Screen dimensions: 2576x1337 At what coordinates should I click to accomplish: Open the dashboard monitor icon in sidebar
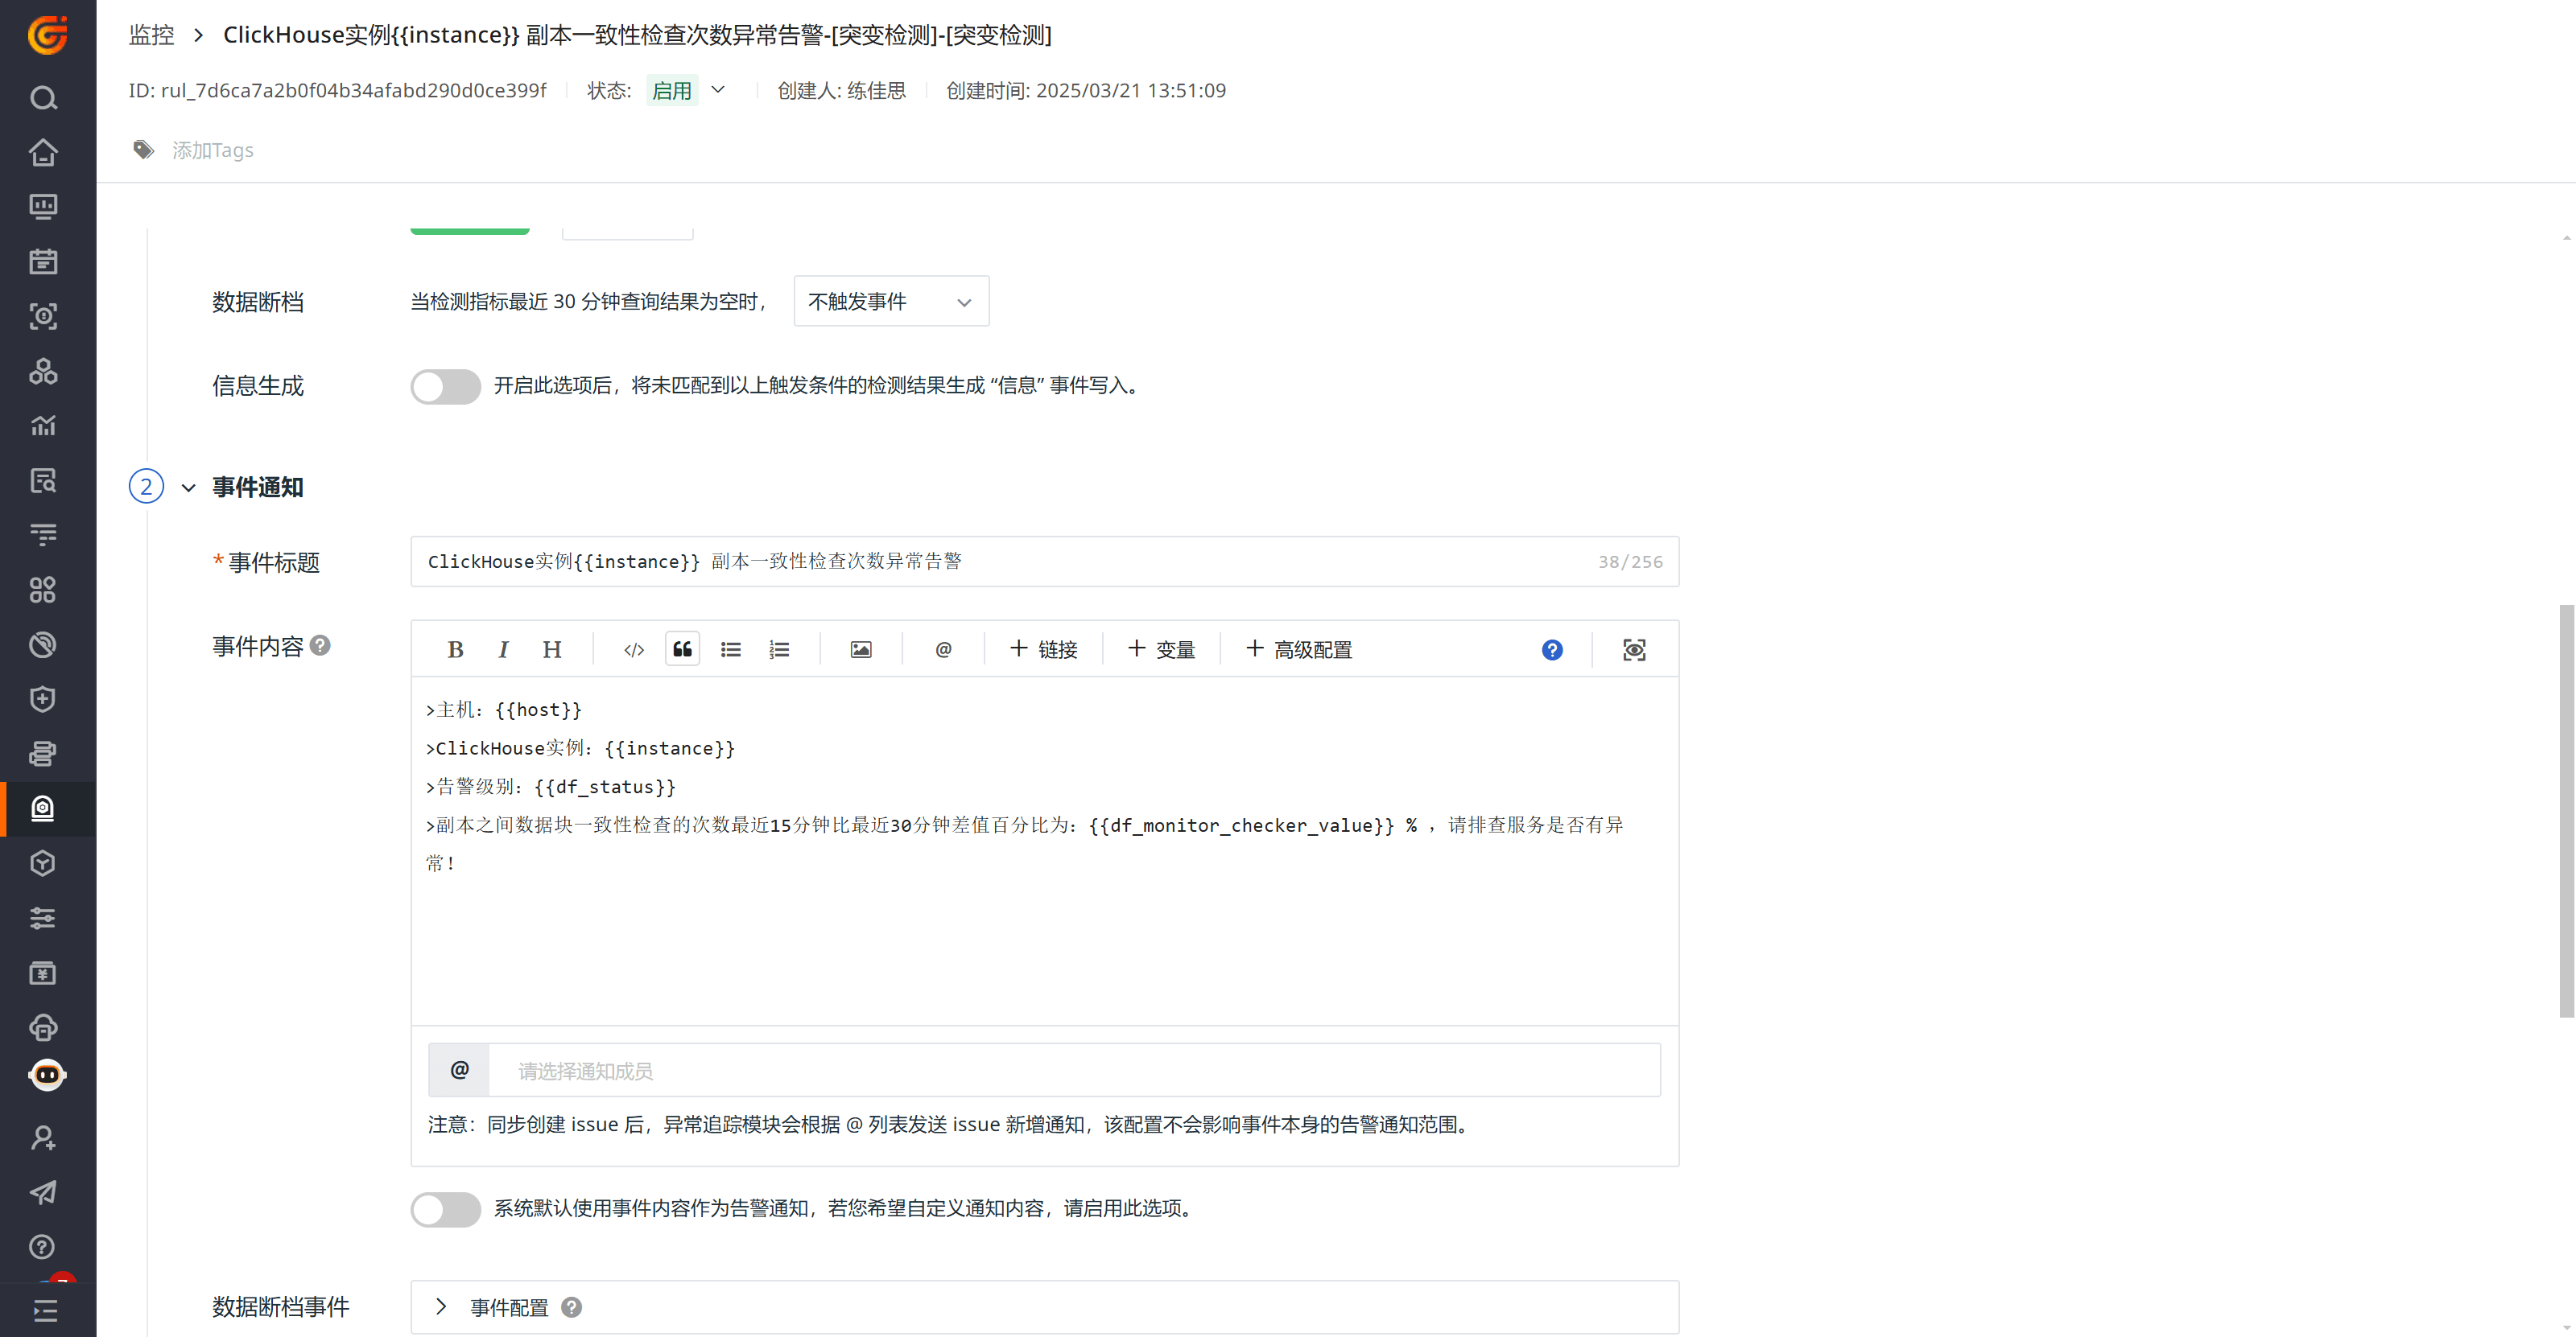click(x=43, y=207)
